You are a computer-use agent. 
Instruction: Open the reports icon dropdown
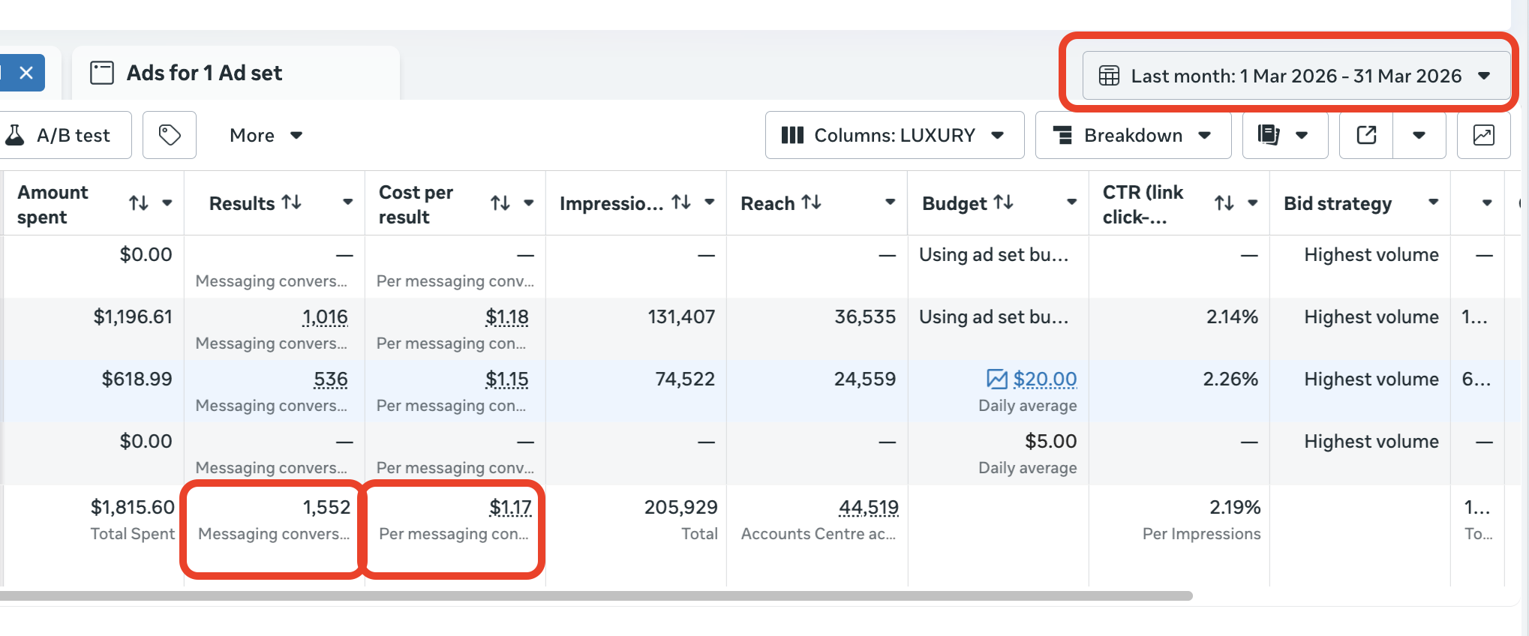pyautogui.click(x=1284, y=135)
